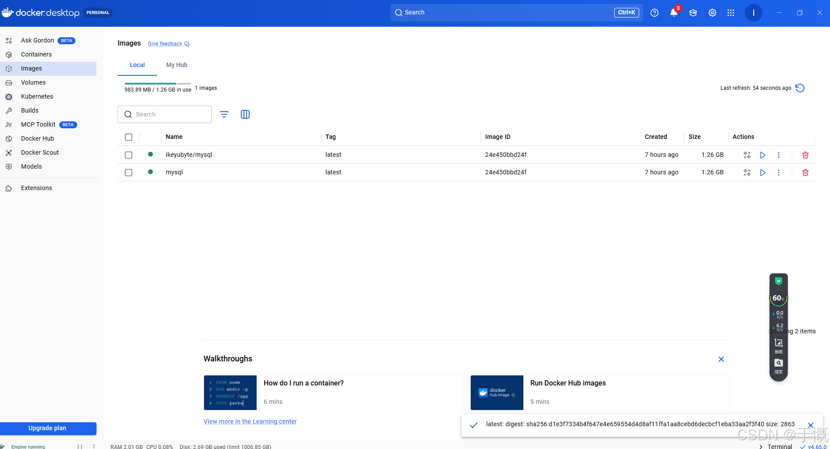Delete the mysql image
The height and width of the screenshot is (449, 830).
[805, 173]
